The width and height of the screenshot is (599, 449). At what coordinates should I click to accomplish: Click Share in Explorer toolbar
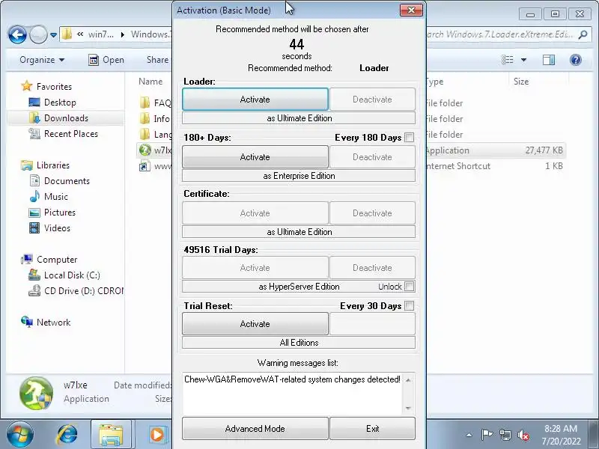pos(157,60)
